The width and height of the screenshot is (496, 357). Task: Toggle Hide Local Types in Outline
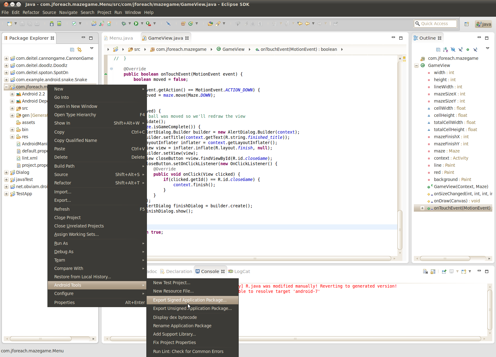(x=475, y=50)
